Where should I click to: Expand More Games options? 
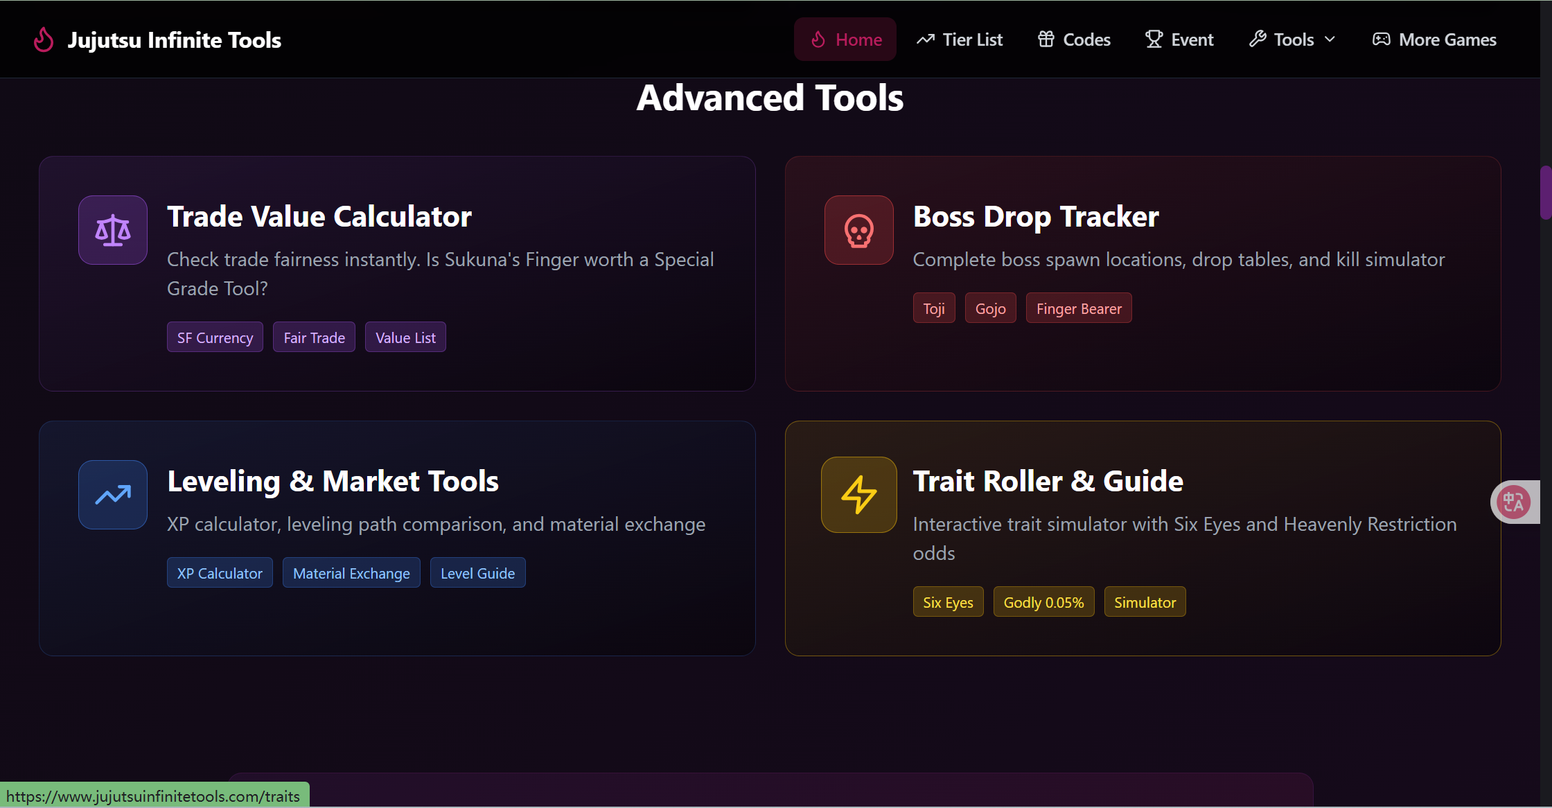click(1447, 39)
